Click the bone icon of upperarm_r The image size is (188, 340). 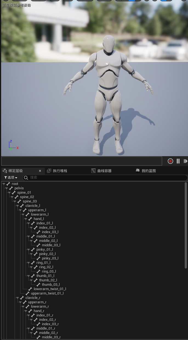click(x=25, y=302)
